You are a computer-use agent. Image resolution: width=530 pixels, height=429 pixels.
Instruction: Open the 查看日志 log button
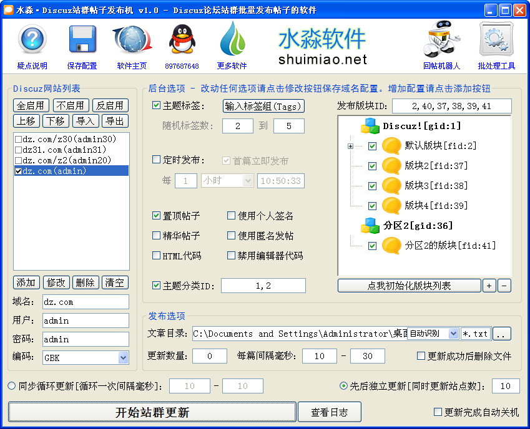(x=330, y=412)
